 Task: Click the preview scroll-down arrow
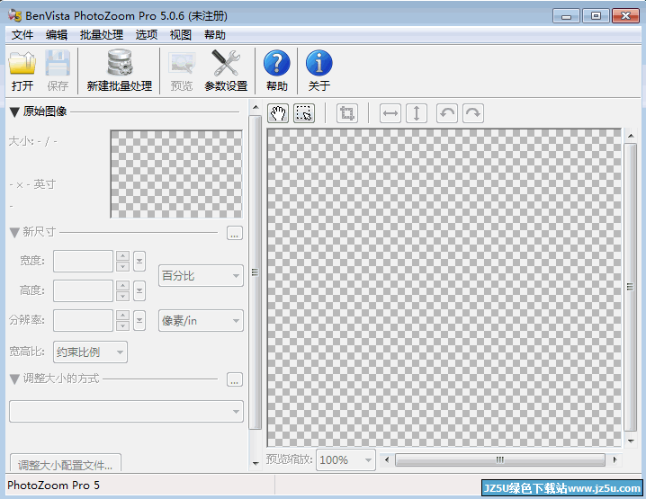point(631,441)
